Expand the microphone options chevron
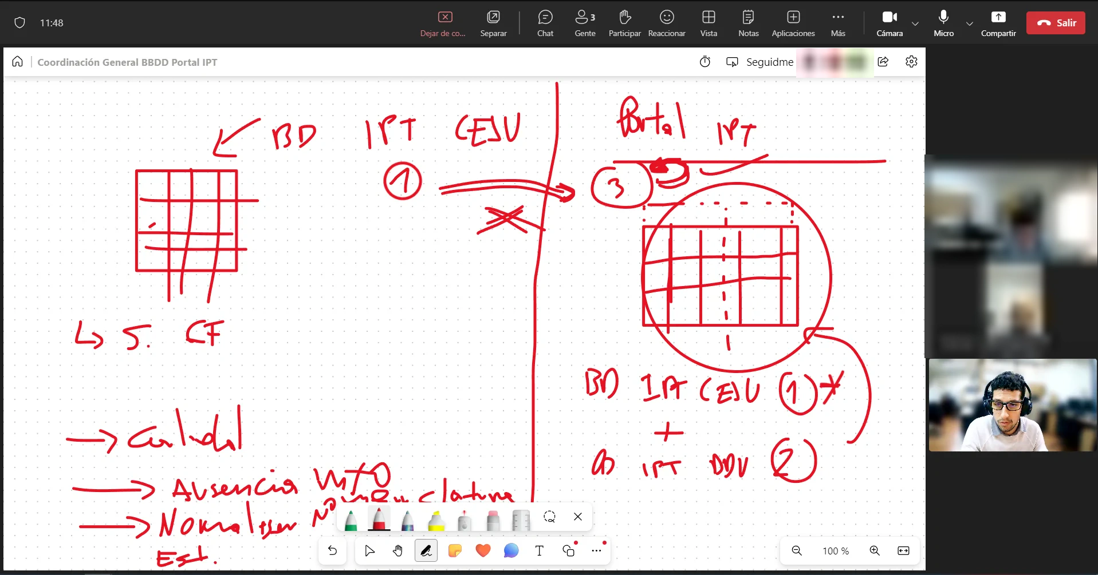Viewport: 1098px width, 575px height. [x=969, y=23]
